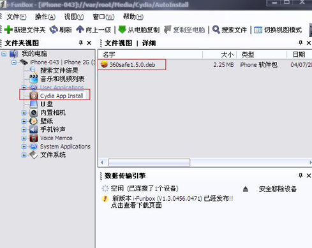Click the safely remove device eject icon
Image resolution: width=312 pixels, height=248 pixels.
click(246, 189)
